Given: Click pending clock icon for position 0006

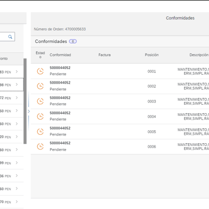Looking at the screenshot, I should pos(40,147).
